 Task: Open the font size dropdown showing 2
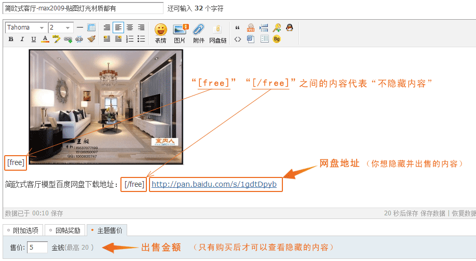[61, 28]
